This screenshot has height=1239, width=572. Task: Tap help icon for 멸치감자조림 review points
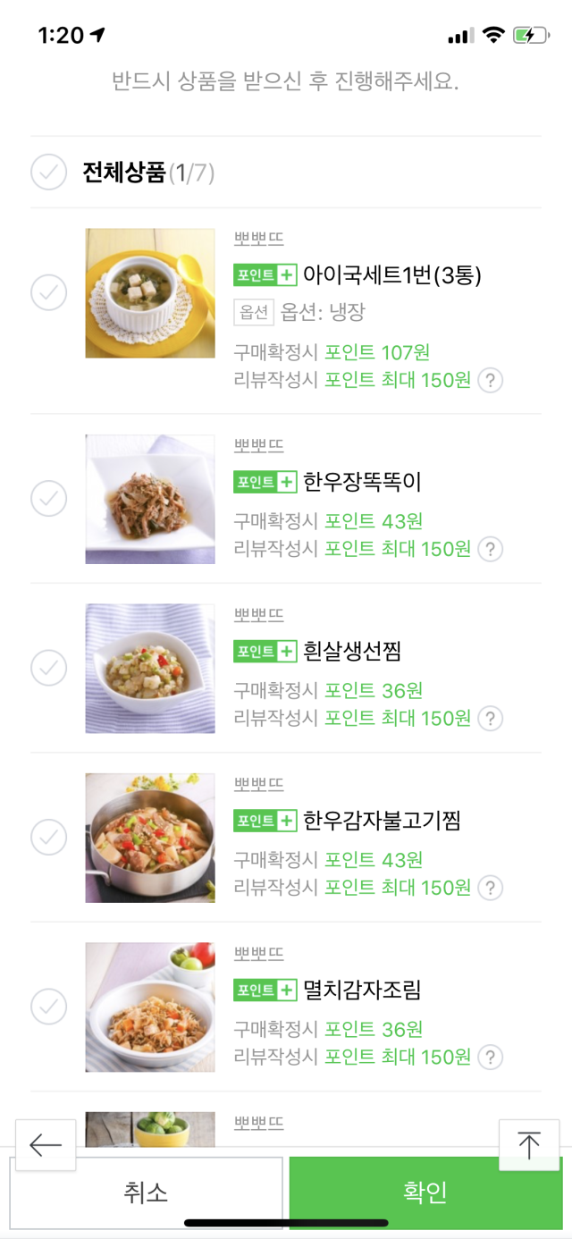[x=490, y=1058]
